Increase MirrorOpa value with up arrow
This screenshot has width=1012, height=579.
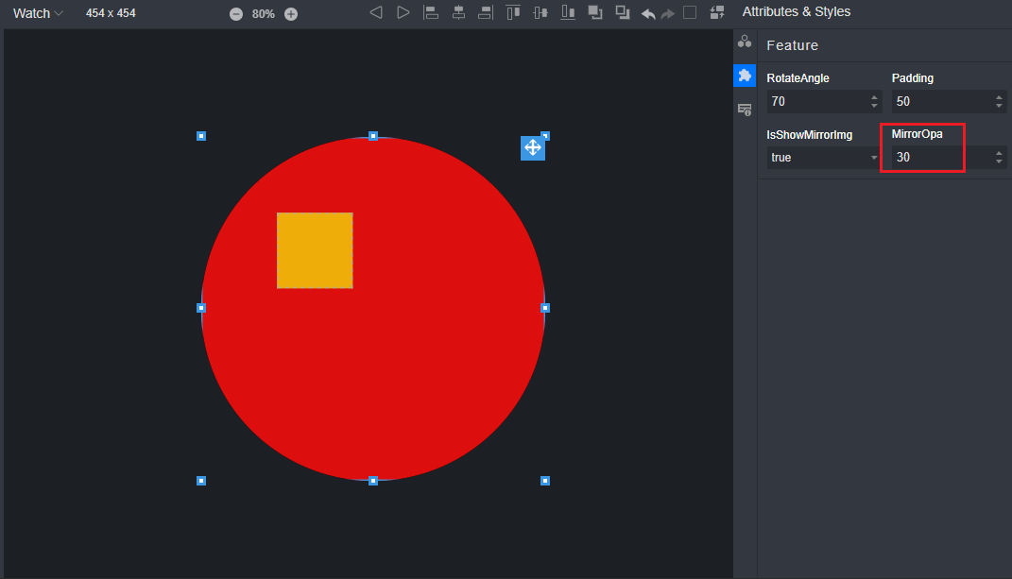tap(999, 153)
